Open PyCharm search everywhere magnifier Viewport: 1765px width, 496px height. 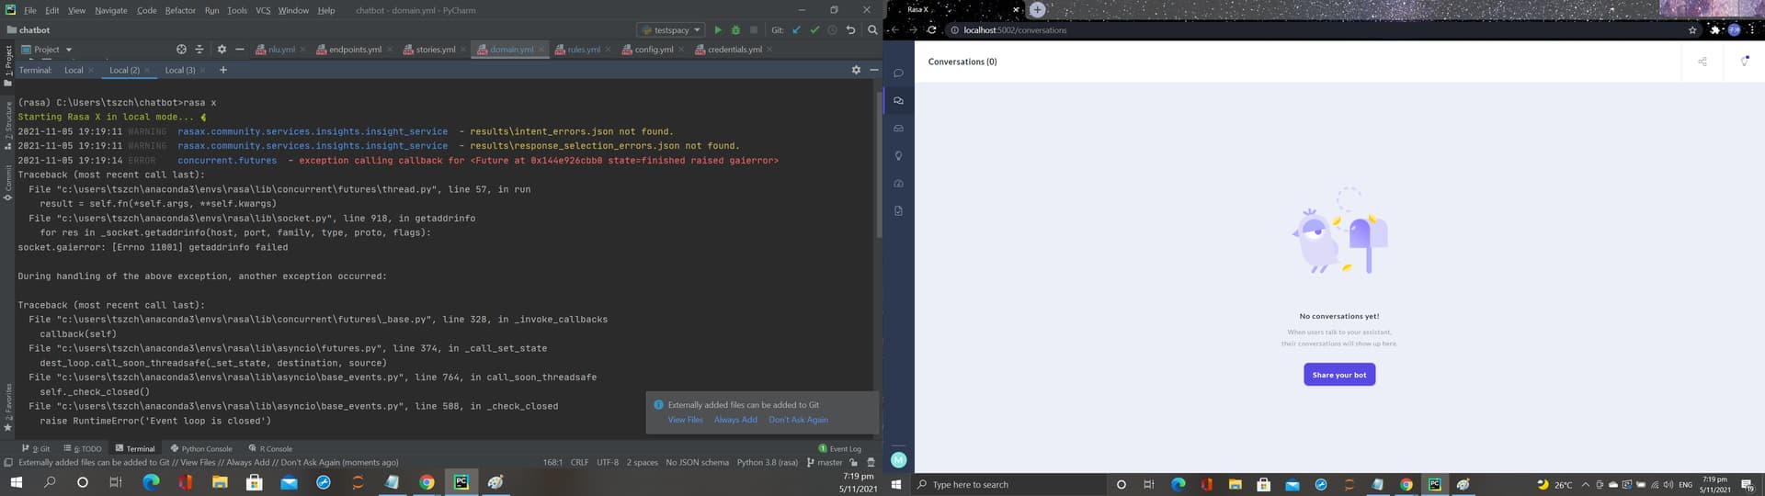click(x=872, y=30)
